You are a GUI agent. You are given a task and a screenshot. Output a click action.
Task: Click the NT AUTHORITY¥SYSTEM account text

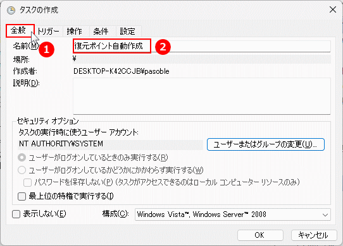pyautogui.click(x=61, y=144)
